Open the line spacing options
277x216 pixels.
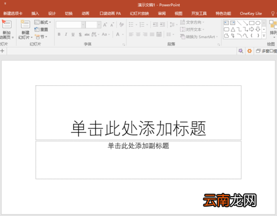173,24
